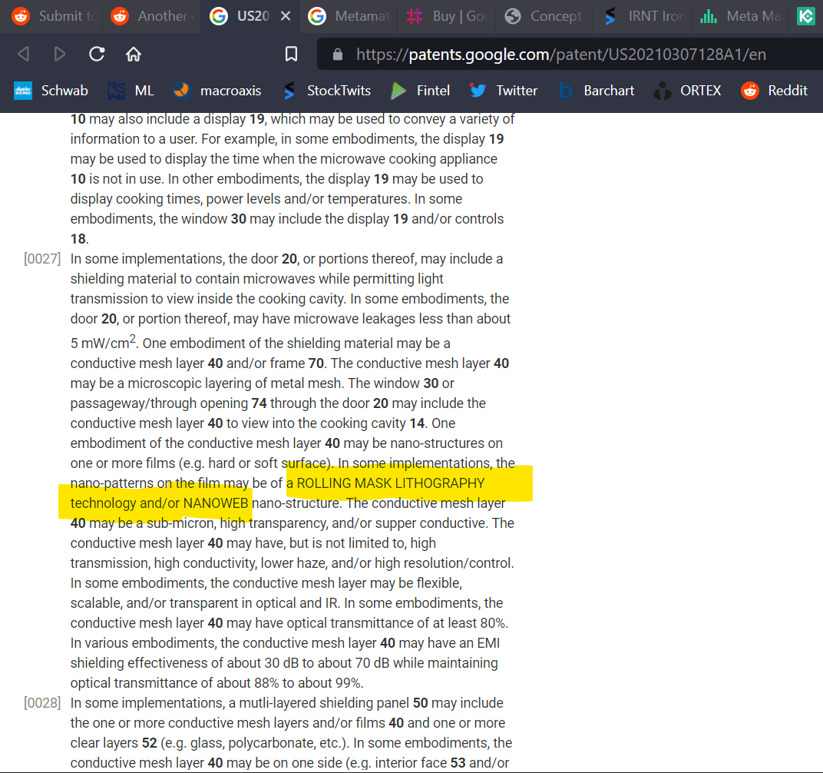
Task: Open the 'IRNT Iron' StockTwits tab
Action: [643, 16]
